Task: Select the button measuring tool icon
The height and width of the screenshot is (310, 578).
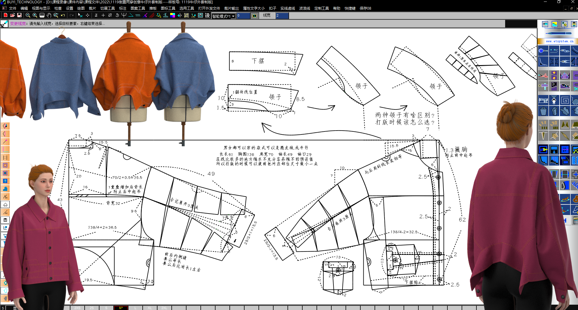Action: pyautogui.click(x=543, y=51)
